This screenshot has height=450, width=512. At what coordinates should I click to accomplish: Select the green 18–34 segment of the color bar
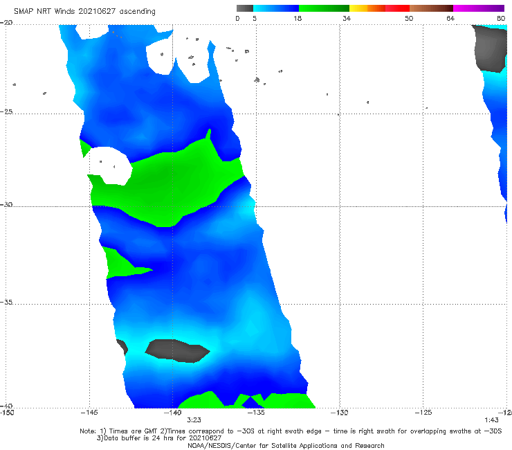[324, 8]
